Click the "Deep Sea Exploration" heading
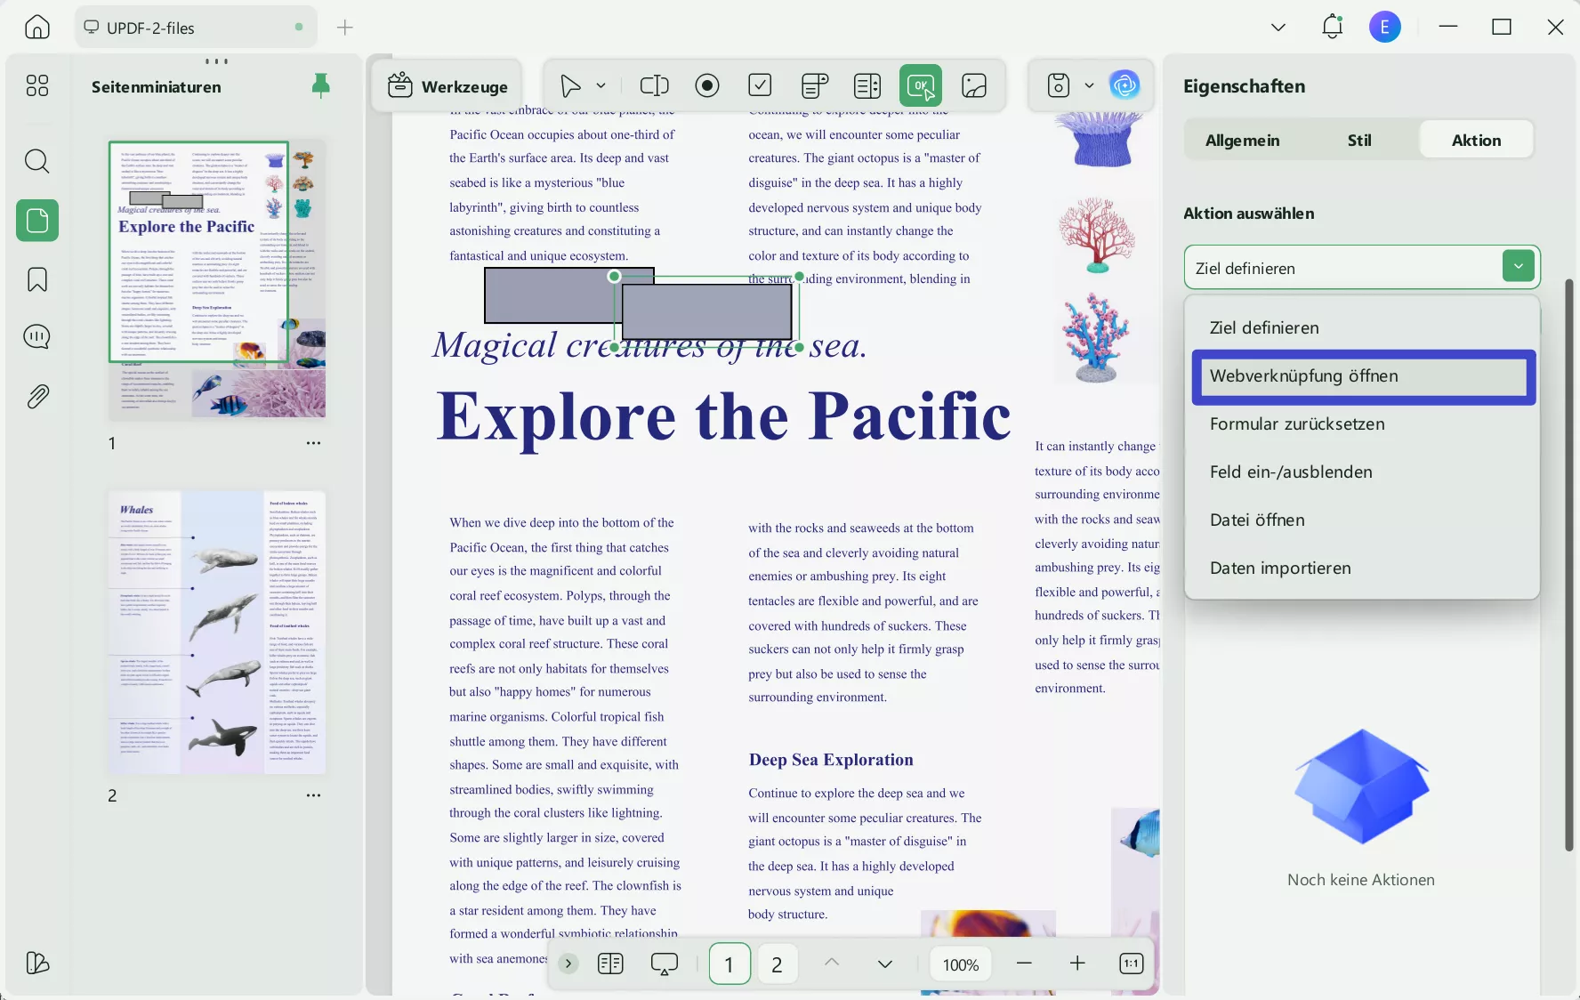Viewport: 1580px width, 1000px height. tap(831, 760)
